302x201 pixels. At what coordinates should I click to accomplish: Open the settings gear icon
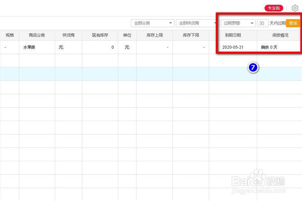(x=295, y=8)
